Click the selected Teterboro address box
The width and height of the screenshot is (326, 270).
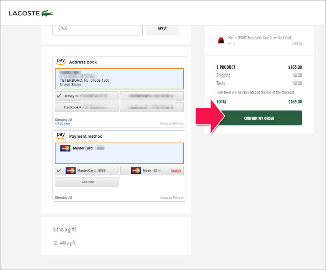click(x=119, y=79)
